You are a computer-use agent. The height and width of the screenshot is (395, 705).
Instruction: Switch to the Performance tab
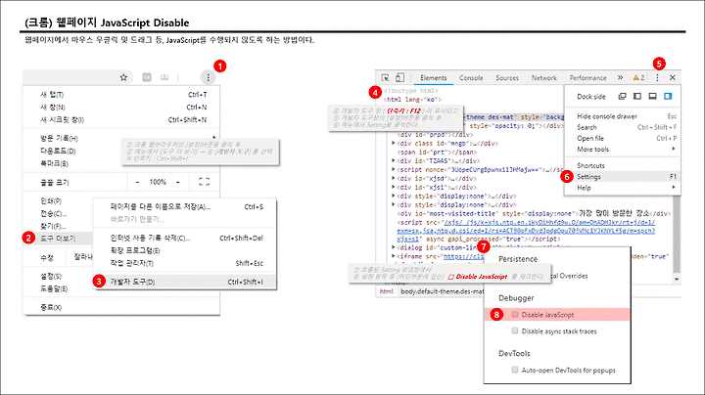pos(587,77)
